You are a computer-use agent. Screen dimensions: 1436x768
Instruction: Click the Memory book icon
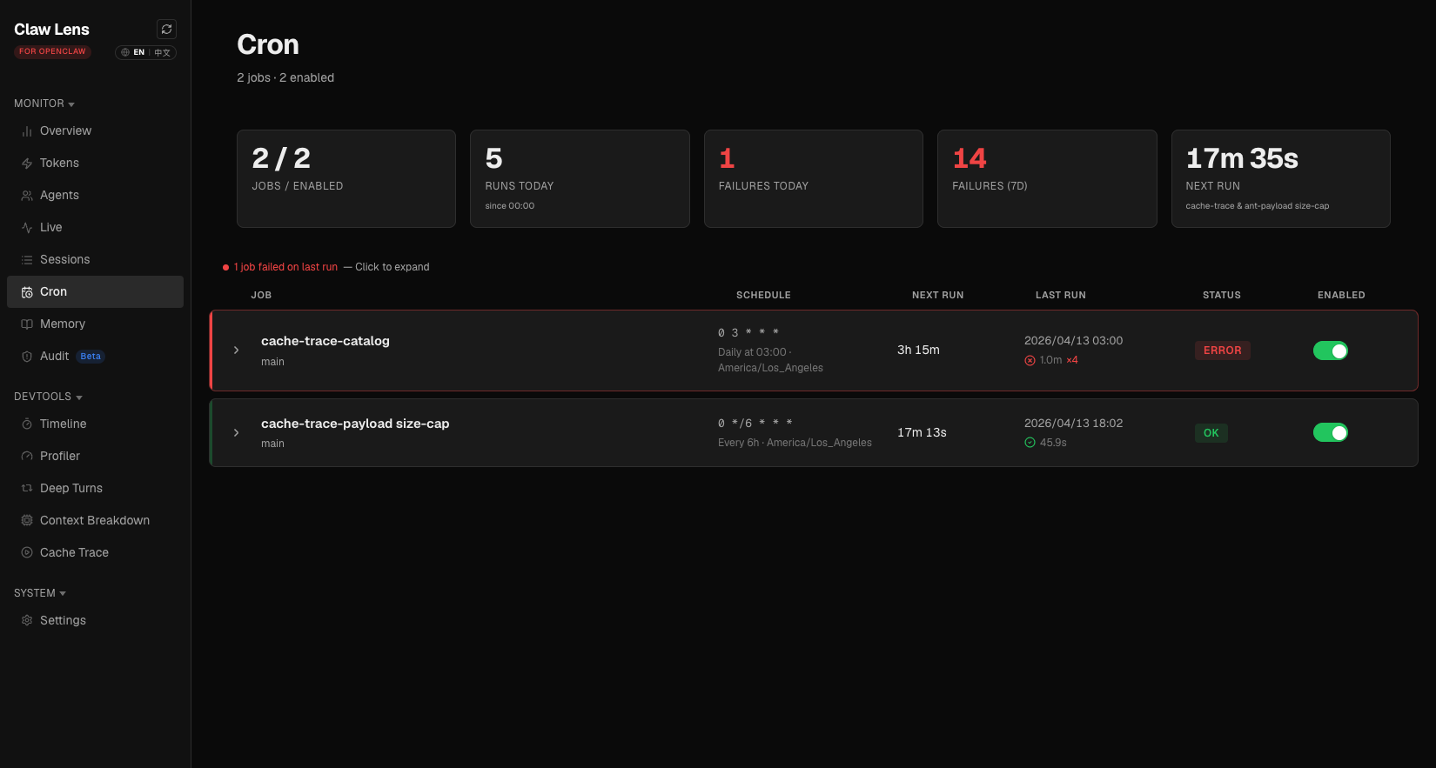pyautogui.click(x=27, y=324)
